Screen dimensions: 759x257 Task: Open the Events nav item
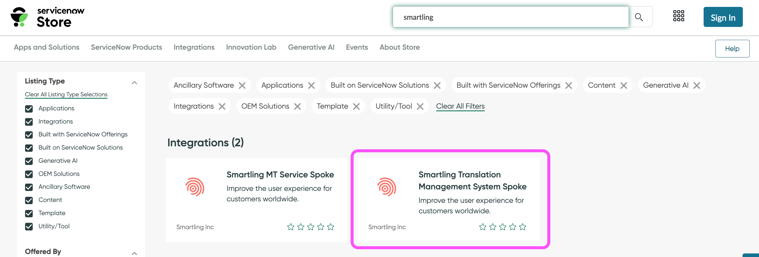pyautogui.click(x=357, y=47)
